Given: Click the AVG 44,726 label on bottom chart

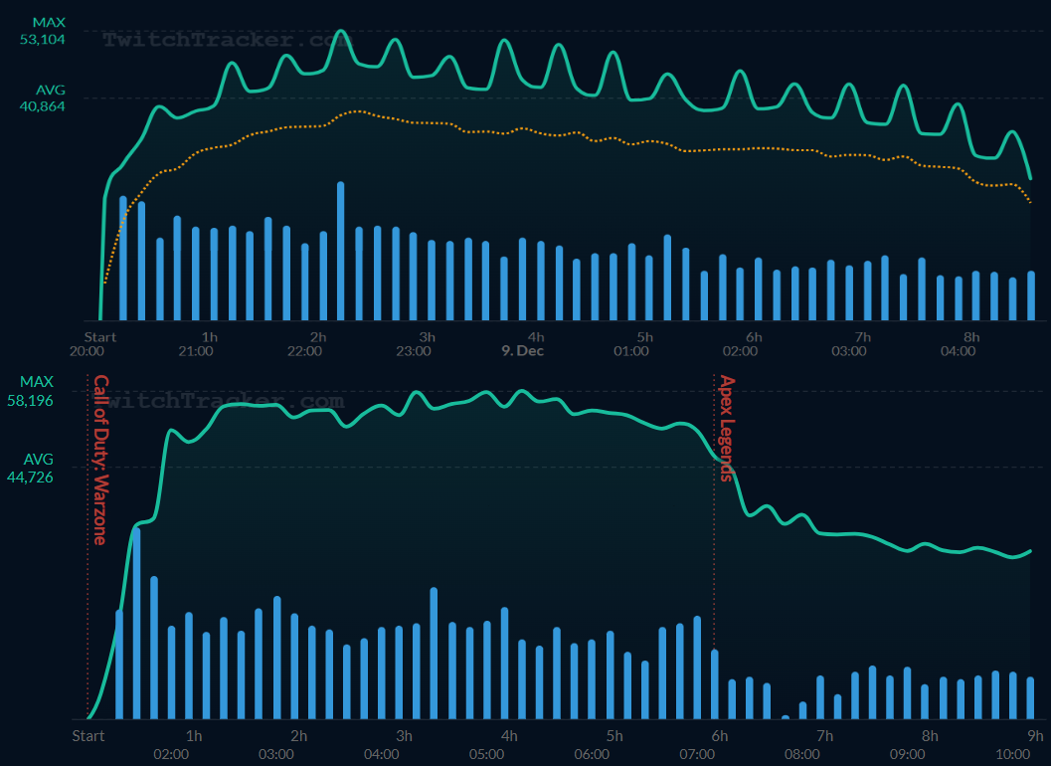Looking at the screenshot, I should point(31,469).
